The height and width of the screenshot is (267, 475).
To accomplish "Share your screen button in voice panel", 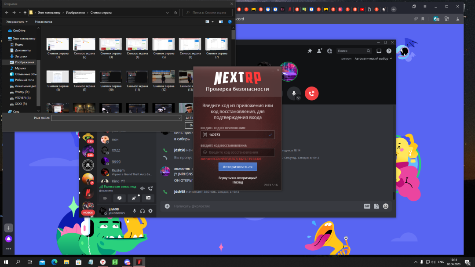I will click(x=119, y=198).
